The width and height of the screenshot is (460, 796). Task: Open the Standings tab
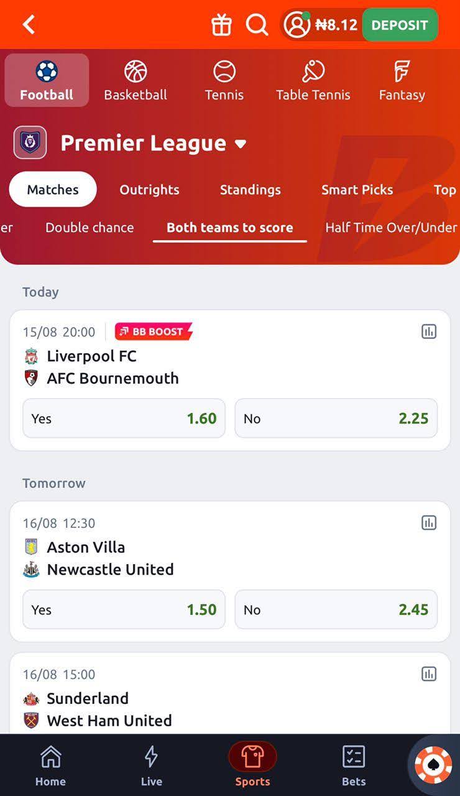click(250, 190)
